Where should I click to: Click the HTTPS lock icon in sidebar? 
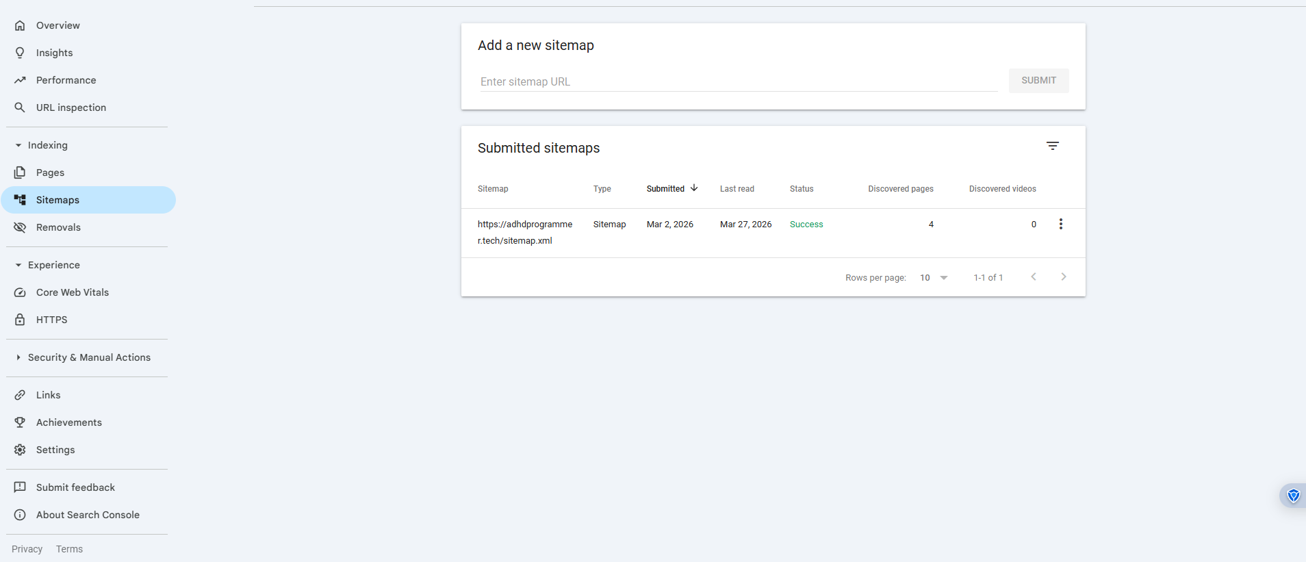21,320
